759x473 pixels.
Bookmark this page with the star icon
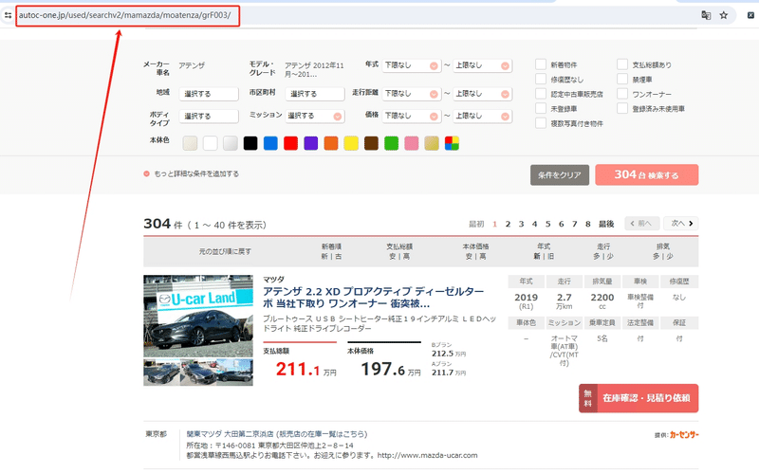[x=724, y=15]
